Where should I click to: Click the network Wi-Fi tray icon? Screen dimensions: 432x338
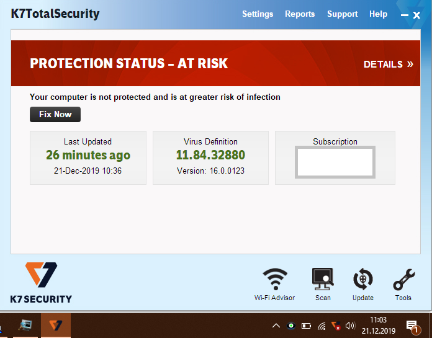(x=322, y=326)
